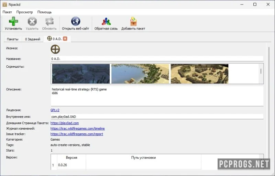Click the Обратная связь feedback icon
This screenshot has height=176, width=275.
coord(106,21)
